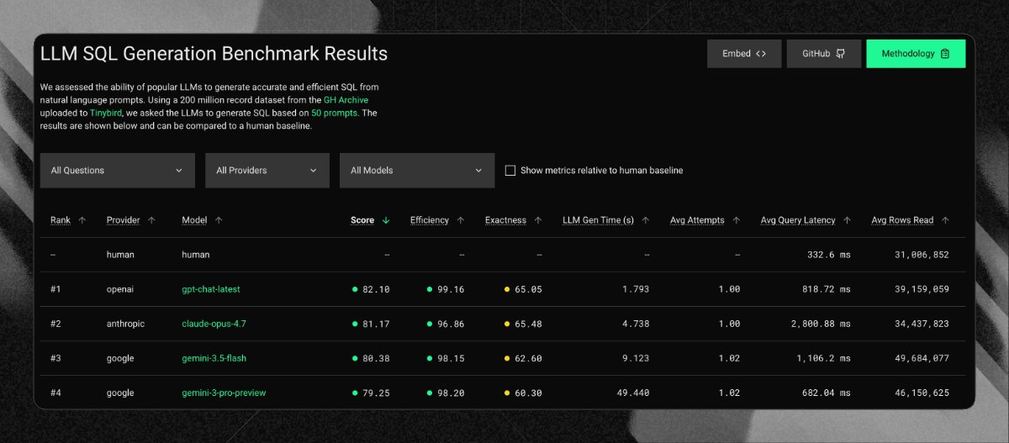
Task: Sort by Rank column header
Action: point(61,220)
